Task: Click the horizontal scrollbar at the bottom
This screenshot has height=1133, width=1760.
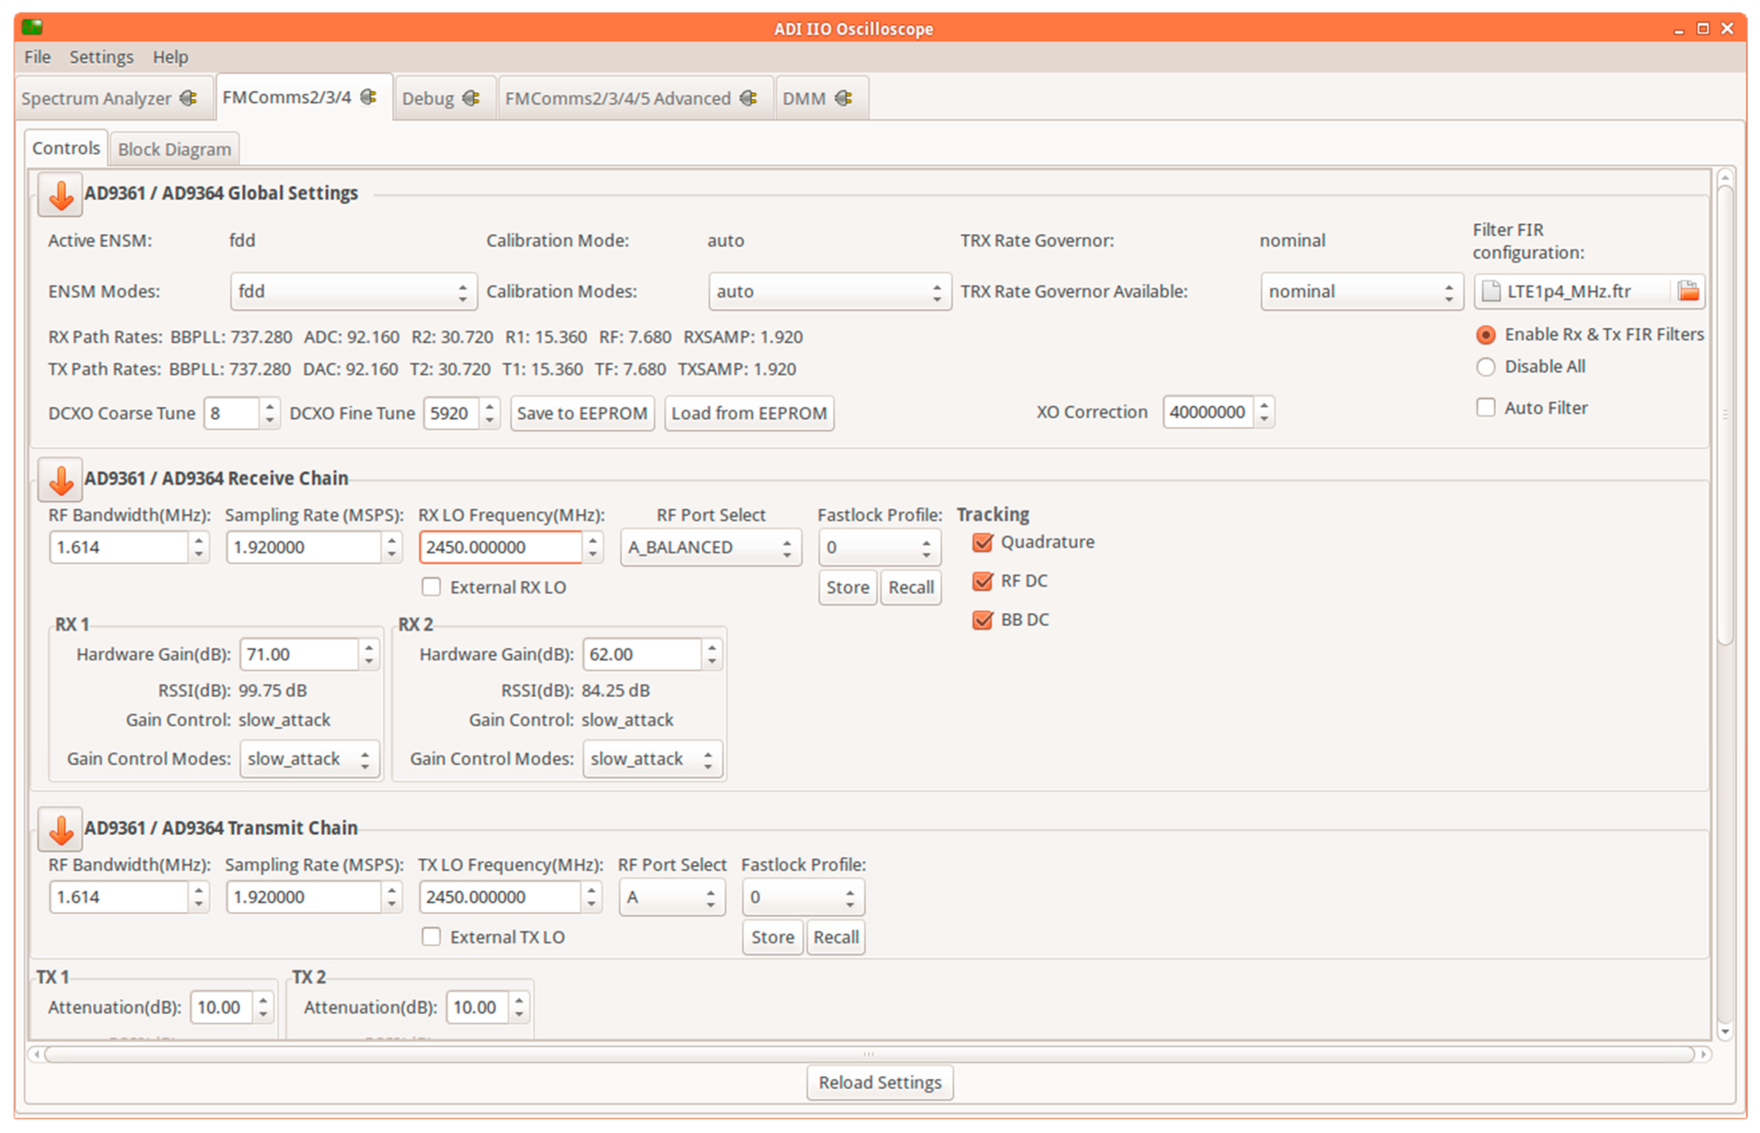Action: click(x=868, y=1055)
